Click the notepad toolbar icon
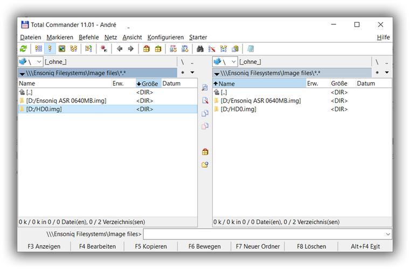The height and width of the screenshot is (269, 410). point(251,48)
